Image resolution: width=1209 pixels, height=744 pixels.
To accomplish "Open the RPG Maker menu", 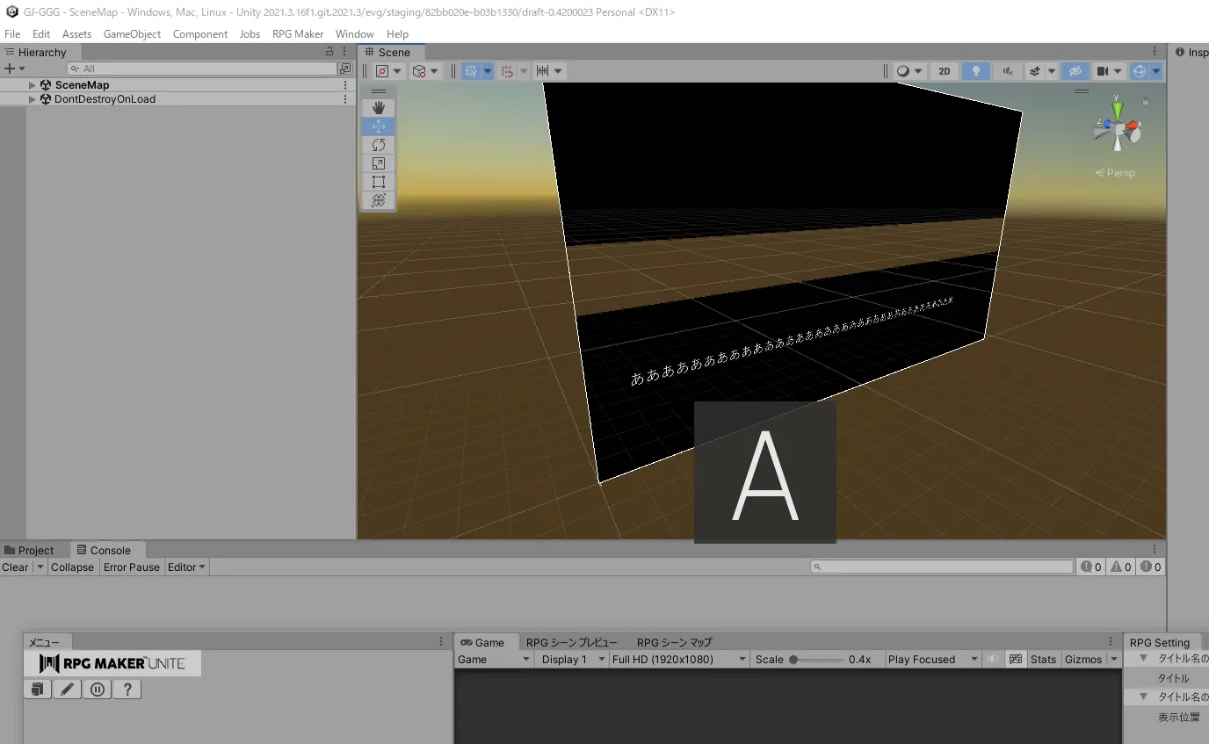I will click(x=297, y=33).
